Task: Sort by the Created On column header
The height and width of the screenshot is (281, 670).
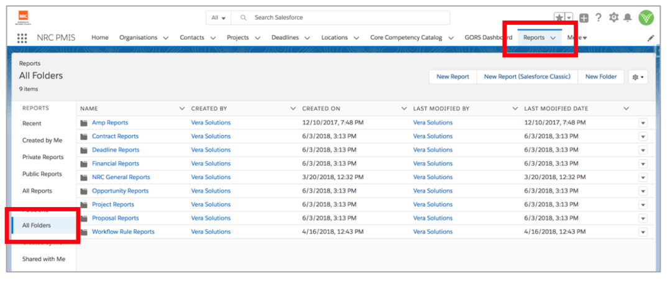Action: pos(321,109)
